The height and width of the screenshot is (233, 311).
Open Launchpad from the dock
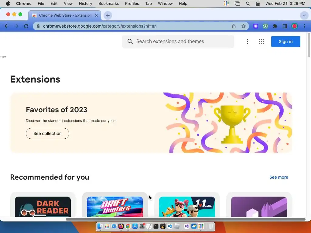[x=107, y=226]
